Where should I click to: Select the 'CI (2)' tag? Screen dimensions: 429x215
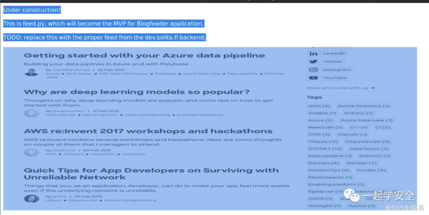click(382, 127)
